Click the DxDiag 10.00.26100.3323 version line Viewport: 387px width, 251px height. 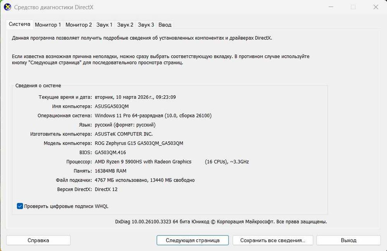[x=221, y=222]
